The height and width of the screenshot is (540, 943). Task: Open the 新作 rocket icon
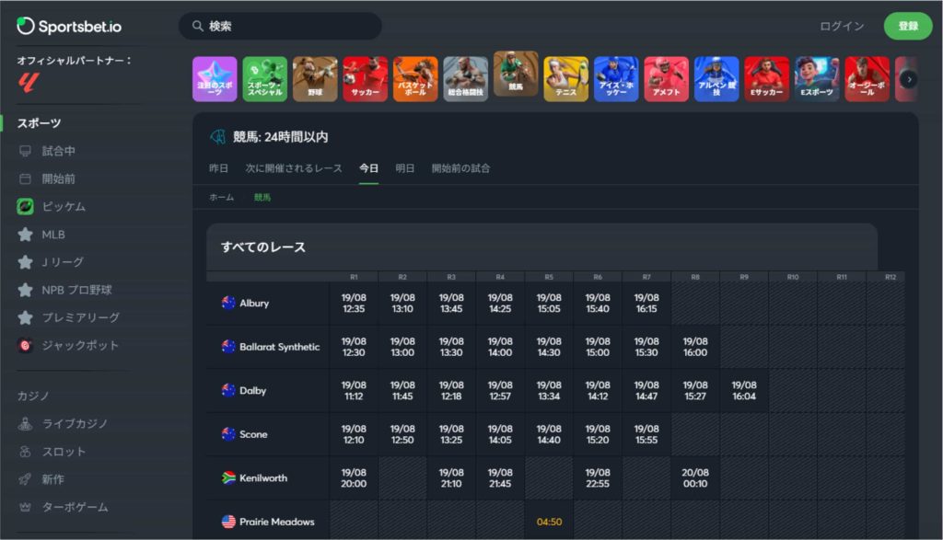(25, 479)
